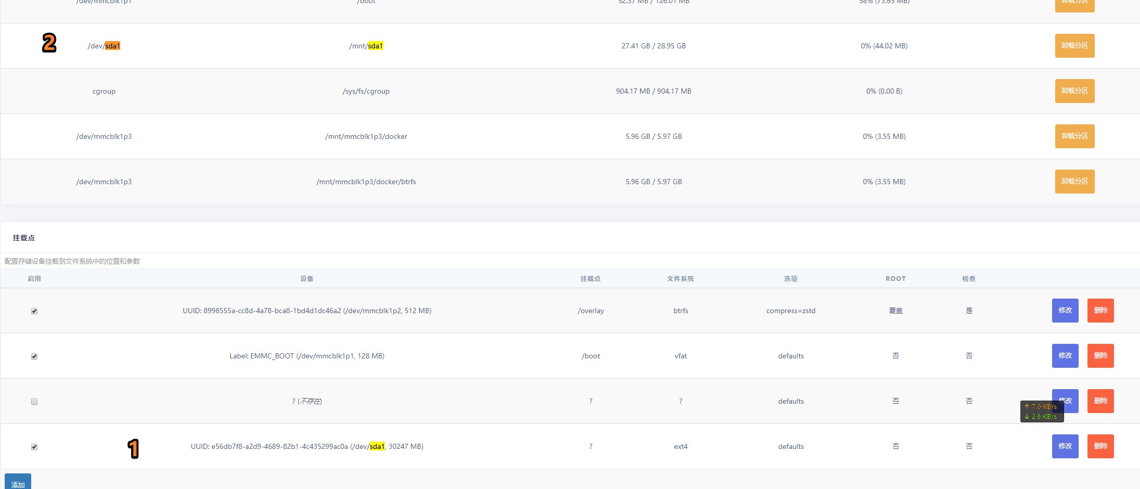Unmount partition mounted at /mnt/mmcblk1p3/docker/btrfs
Image resolution: width=1140 pixels, height=489 pixels.
pyautogui.click(x=1074, y=182)
